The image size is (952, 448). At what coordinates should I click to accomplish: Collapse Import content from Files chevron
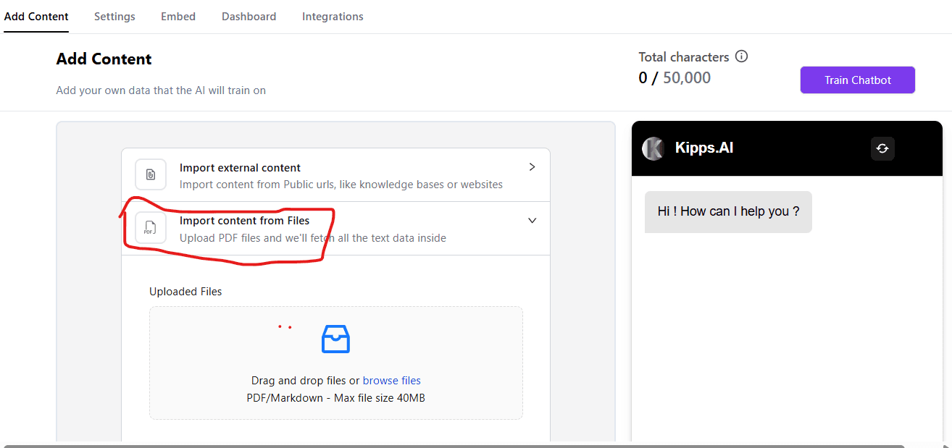tap(532, 221)
